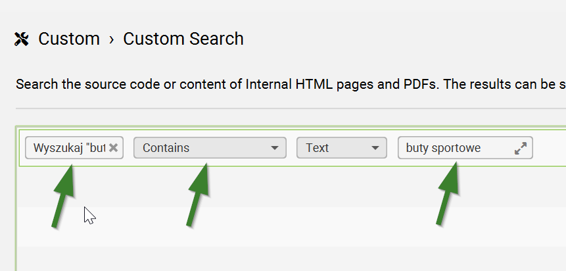Click the Text dropdown arrow
Image resolution: width=566 pixels, height=271 pixels.
(x=375, y=148)
